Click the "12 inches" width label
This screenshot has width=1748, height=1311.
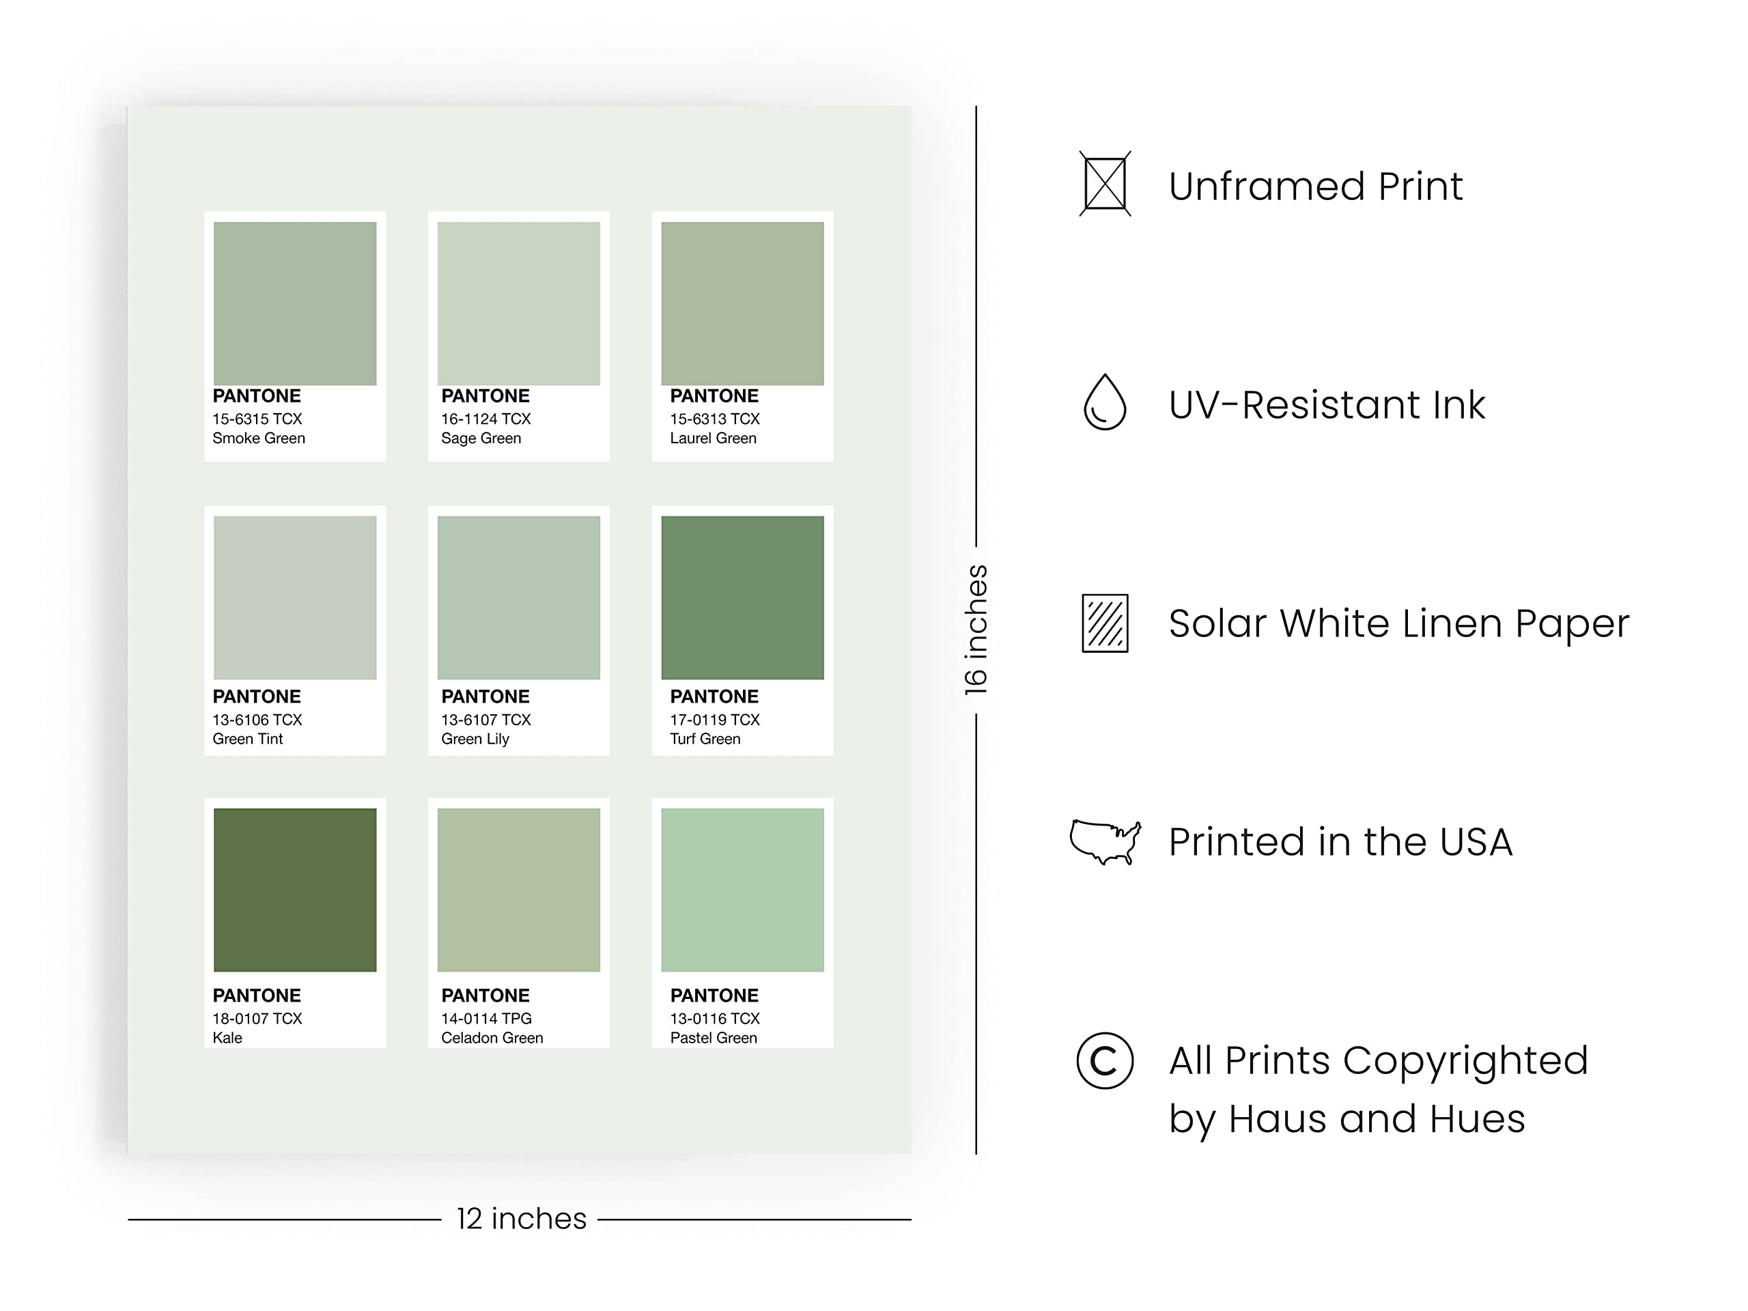pyautogui.click(x=522, y=1219)
